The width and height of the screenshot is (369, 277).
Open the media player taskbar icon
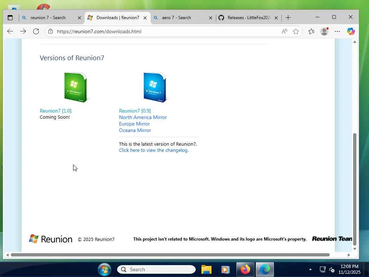tap(225, 269)
